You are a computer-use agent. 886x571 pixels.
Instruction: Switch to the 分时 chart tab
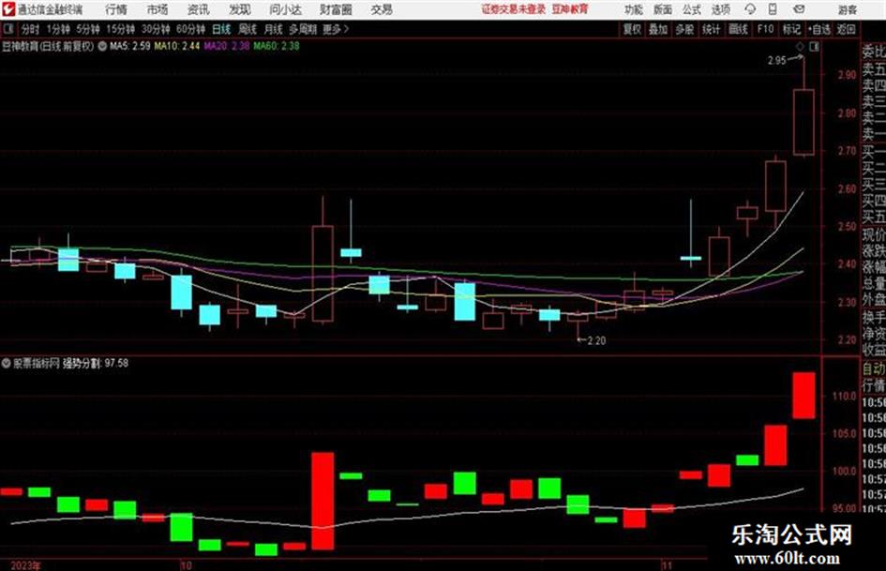point(31,29)
